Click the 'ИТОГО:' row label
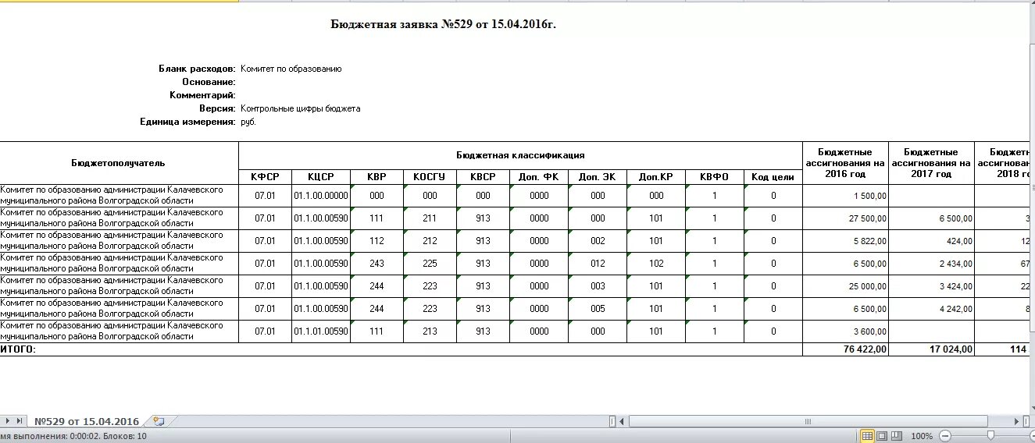Viewport: 1035px width, 443px height. click(x=18, y=349)
